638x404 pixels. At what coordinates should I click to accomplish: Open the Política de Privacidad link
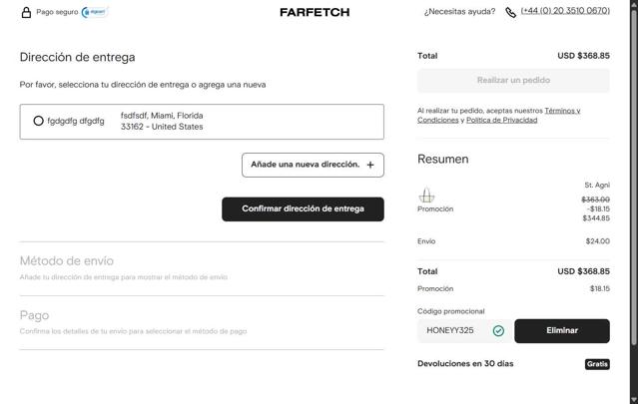[501, 120]
